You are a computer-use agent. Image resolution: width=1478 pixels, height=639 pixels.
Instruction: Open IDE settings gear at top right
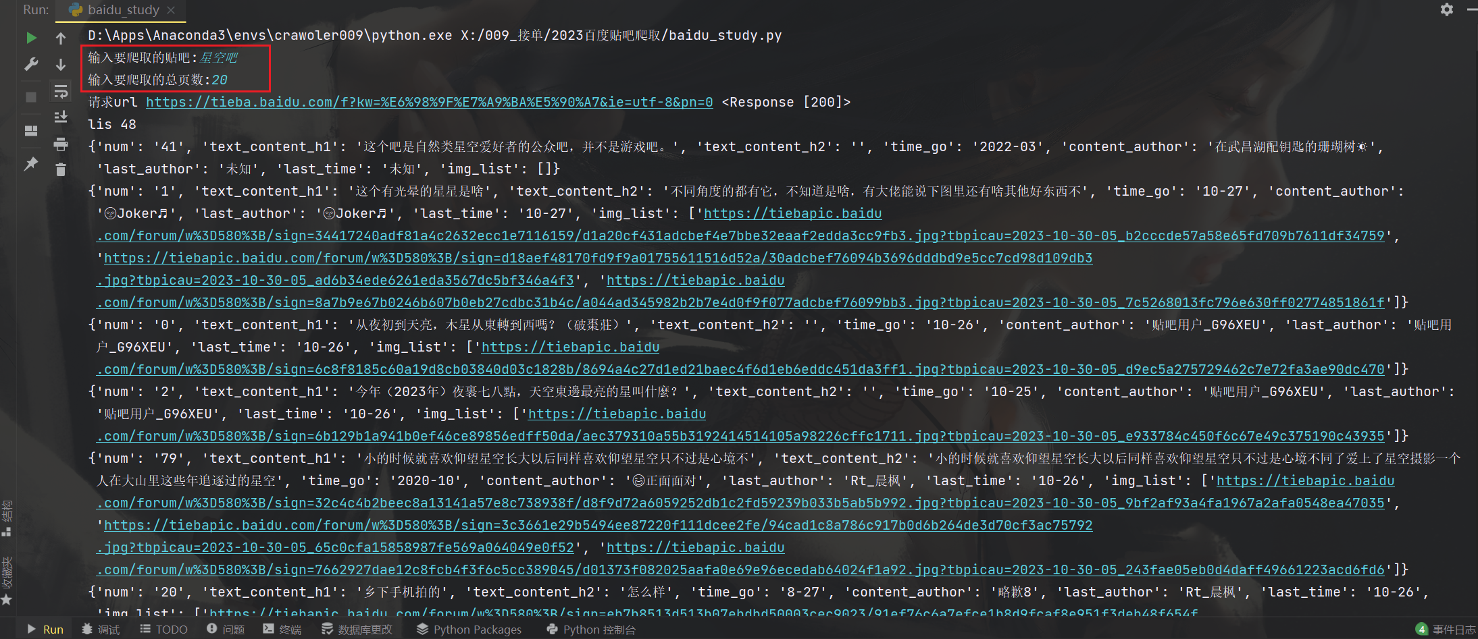click(x=1446, y=9)
